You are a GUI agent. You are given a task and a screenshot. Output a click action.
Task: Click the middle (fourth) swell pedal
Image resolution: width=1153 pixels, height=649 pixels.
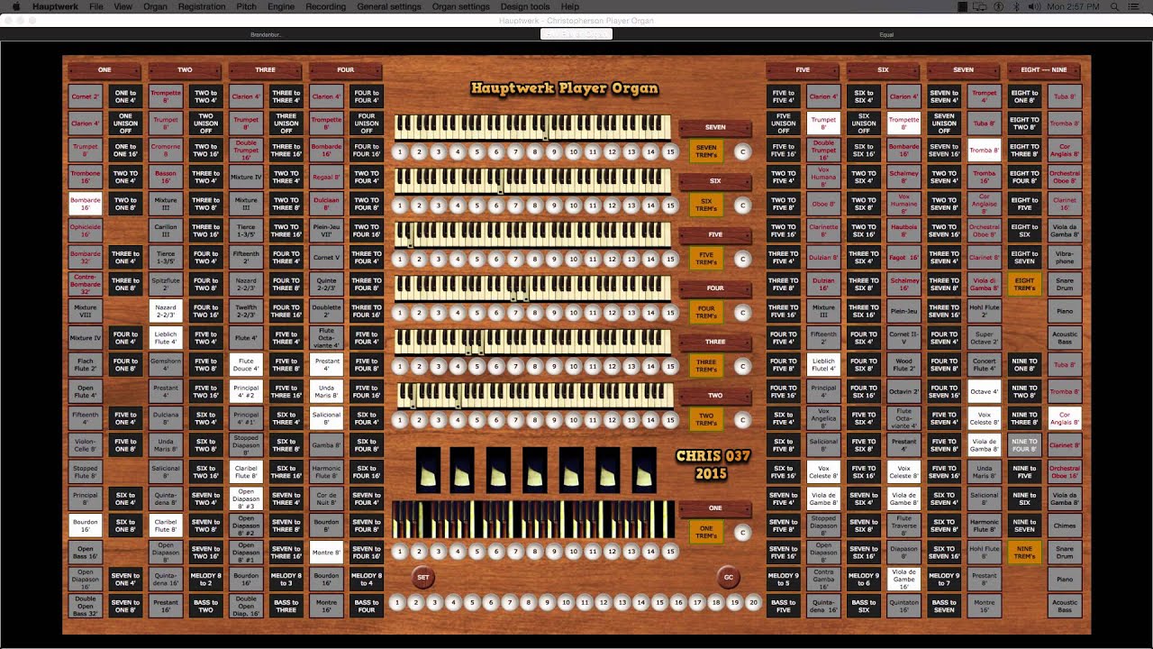coord(536,470)
